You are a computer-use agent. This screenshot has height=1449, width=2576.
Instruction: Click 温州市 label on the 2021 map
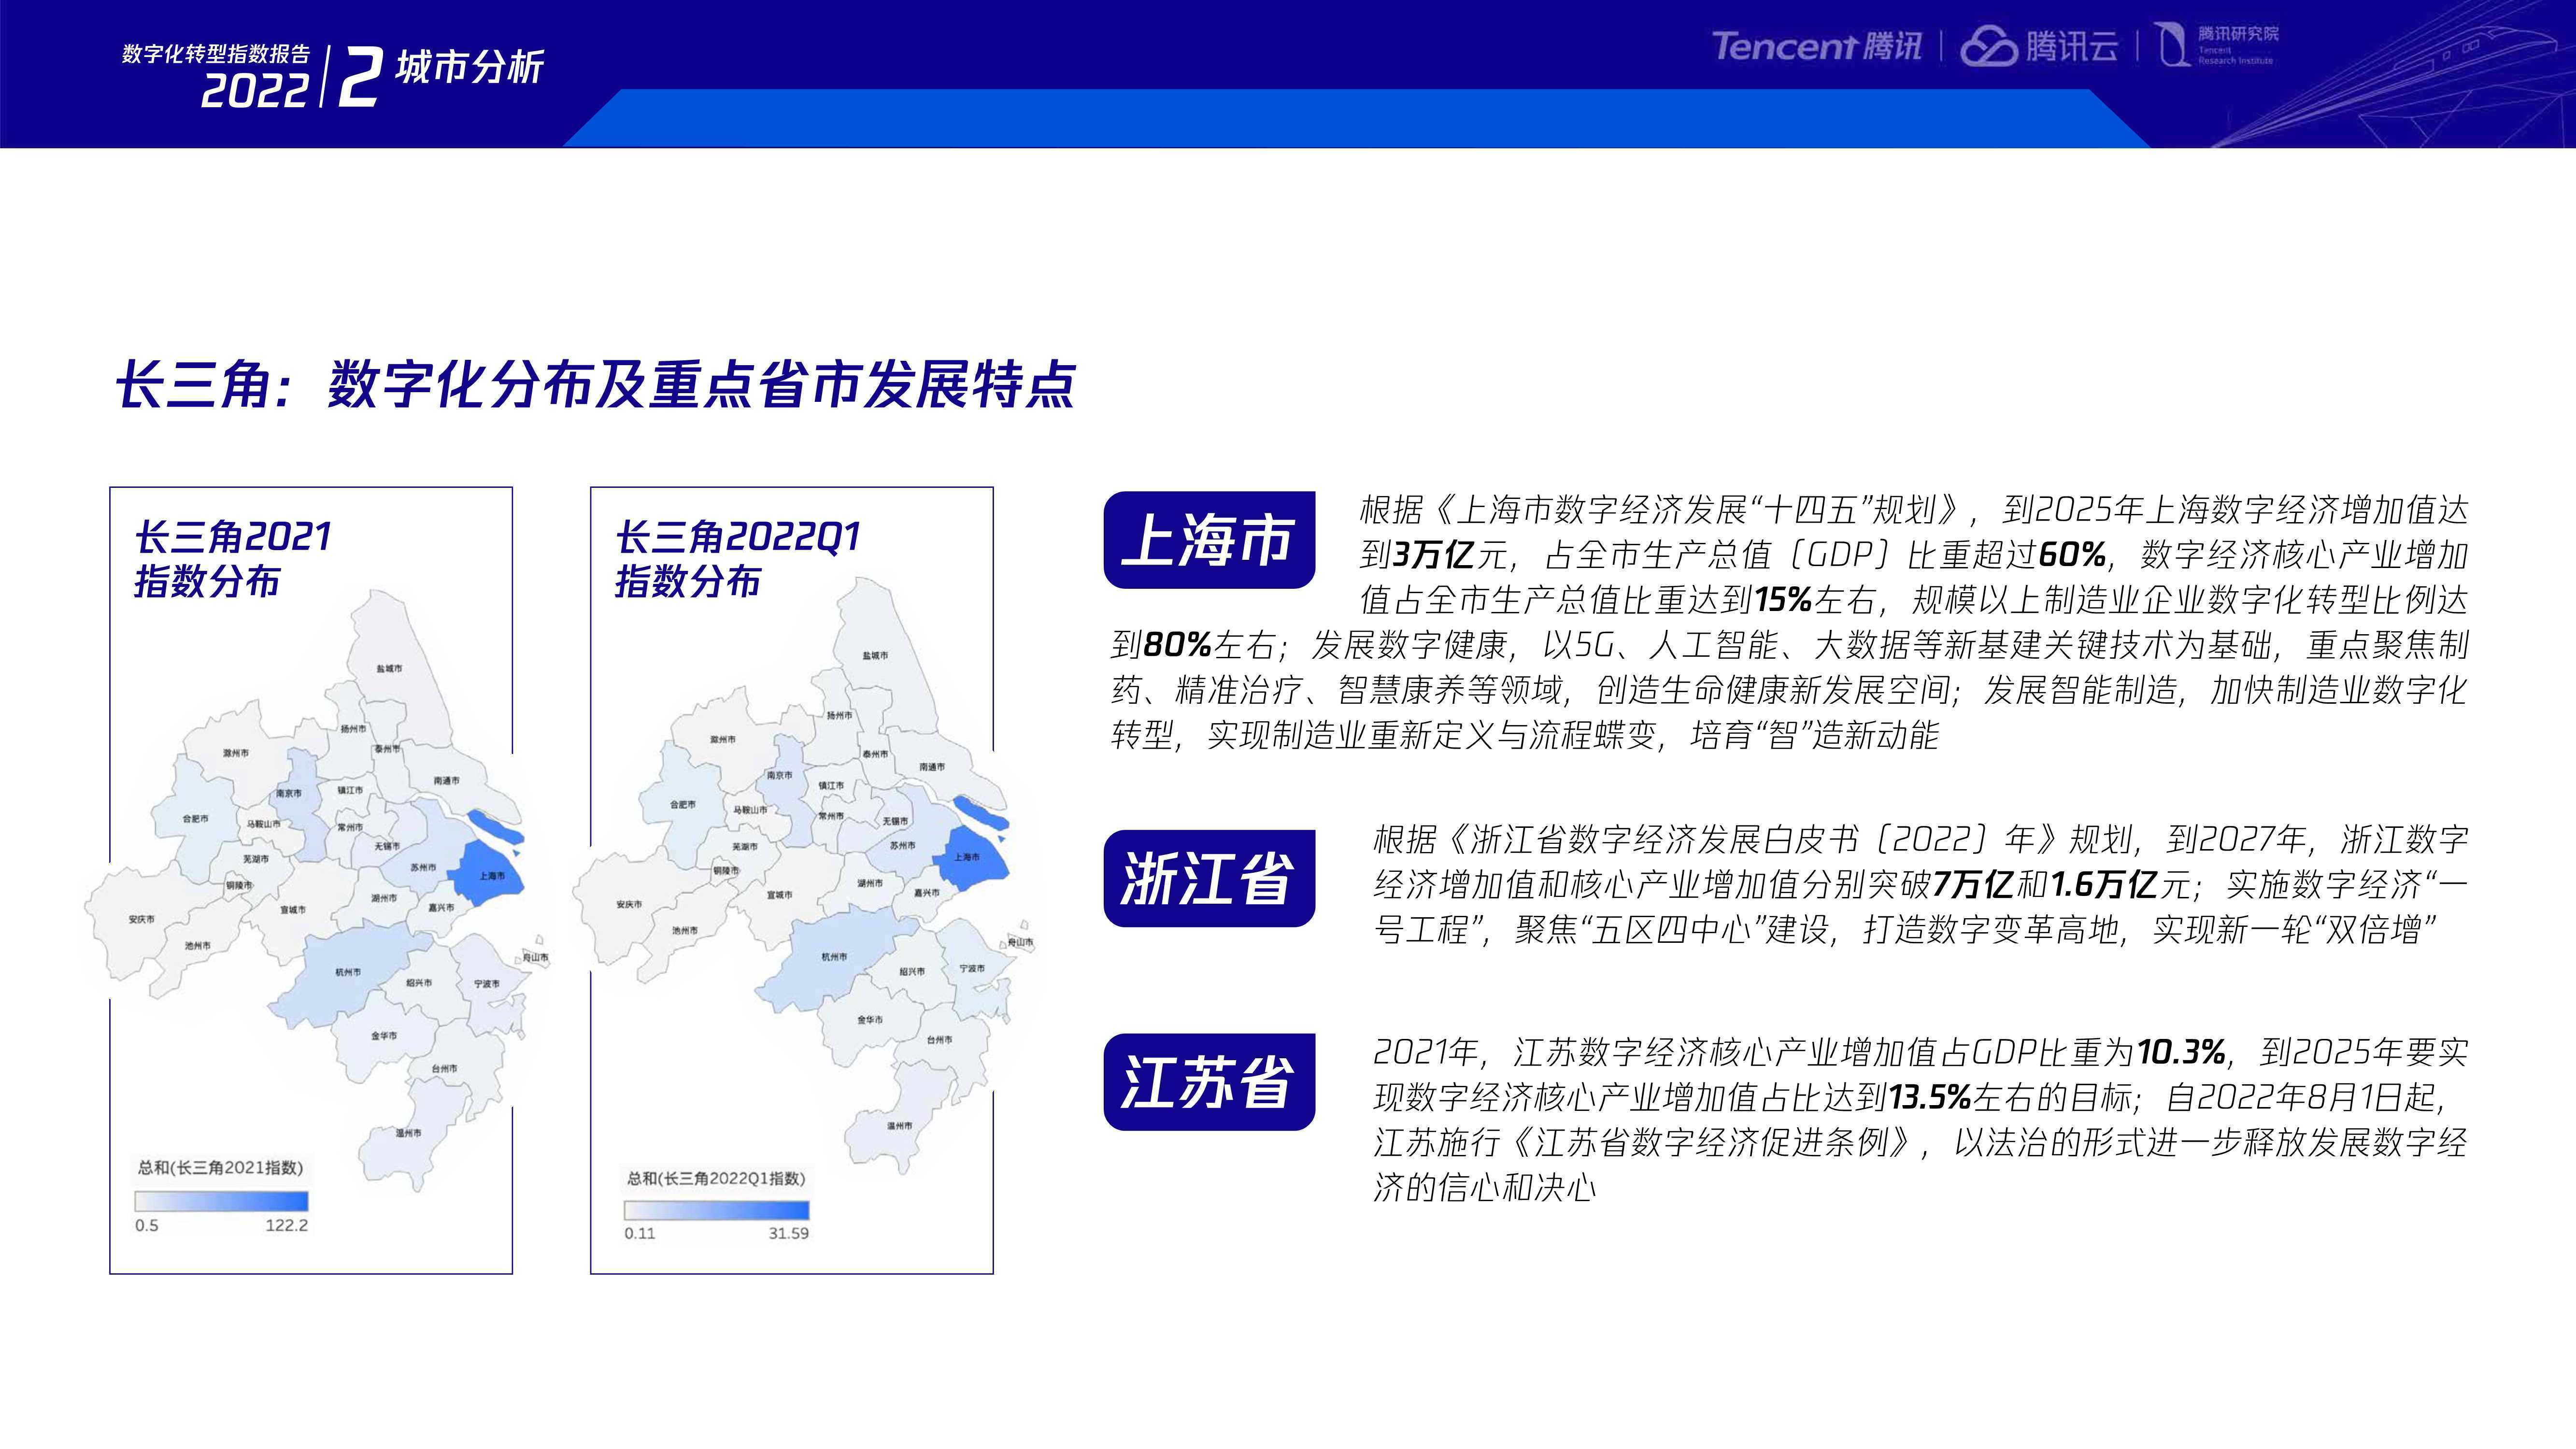click(x=408, y=1133)
